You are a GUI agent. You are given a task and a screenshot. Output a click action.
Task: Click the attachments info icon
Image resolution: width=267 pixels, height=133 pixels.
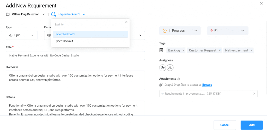click(x=178, y=79)
